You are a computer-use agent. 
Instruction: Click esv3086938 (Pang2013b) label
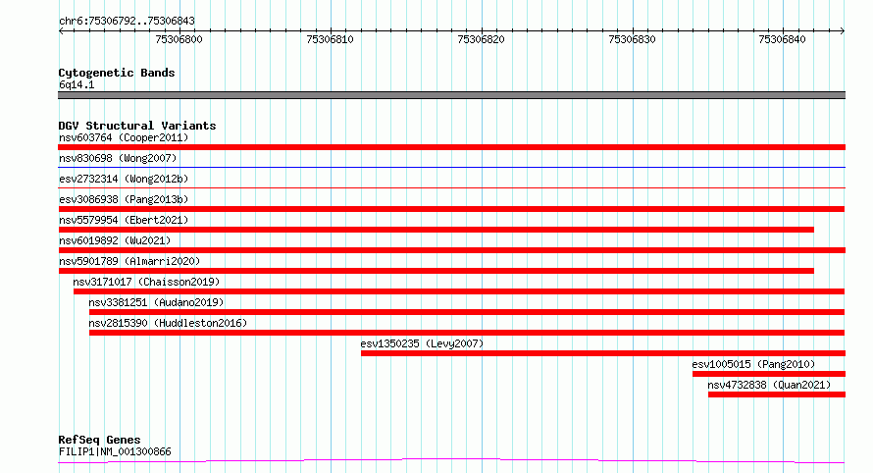tap(124, 199)
